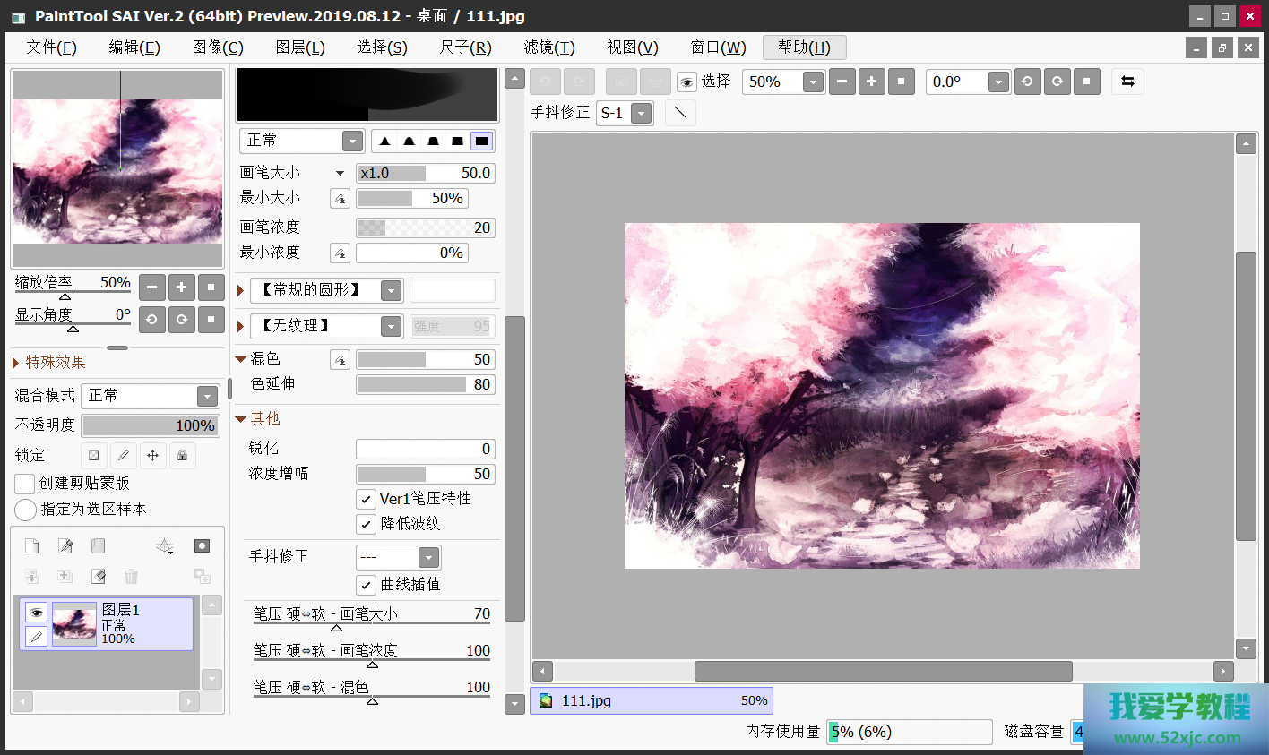Image resolution: width=1269 pixels, height=755 pixels.
Task: Adjust the 画笔浓度 slider
Action: pos(425,227)
